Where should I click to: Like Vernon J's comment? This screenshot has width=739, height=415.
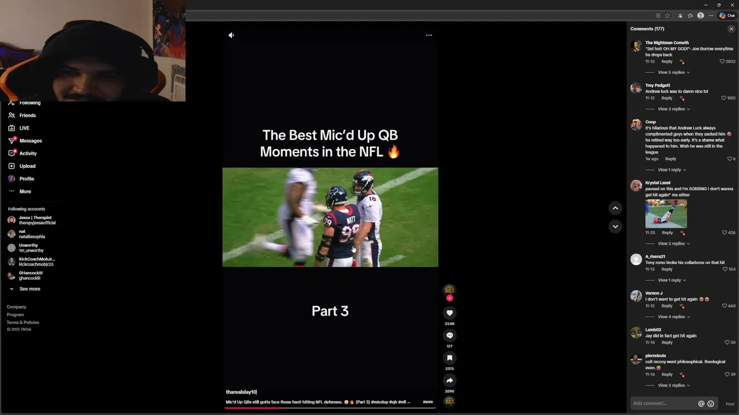click(725, 305)
